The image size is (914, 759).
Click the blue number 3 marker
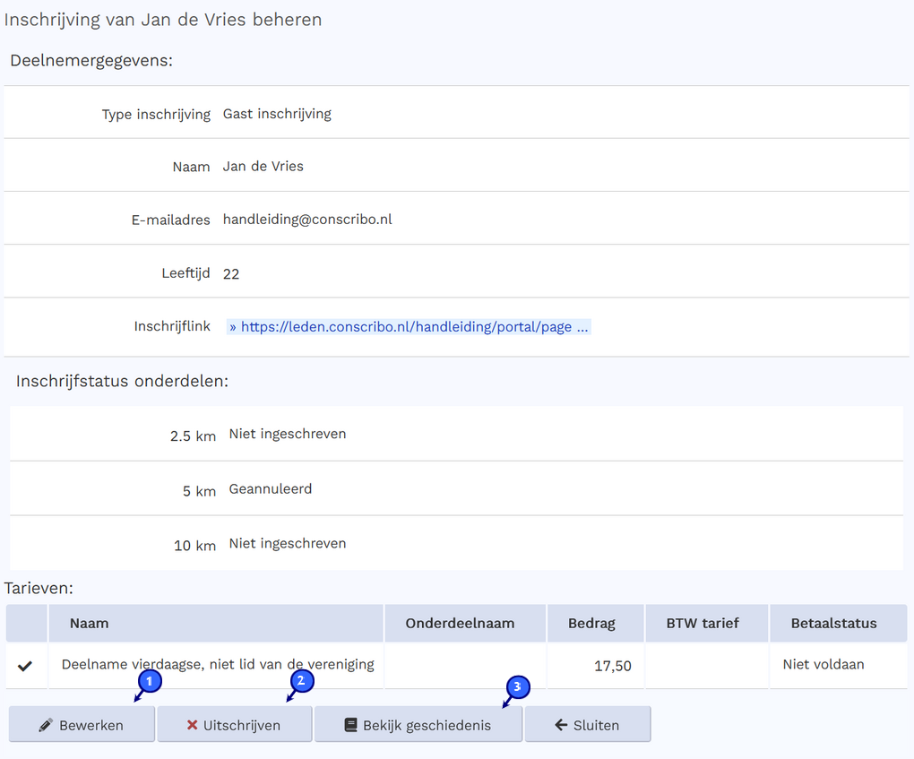[518, 687]
